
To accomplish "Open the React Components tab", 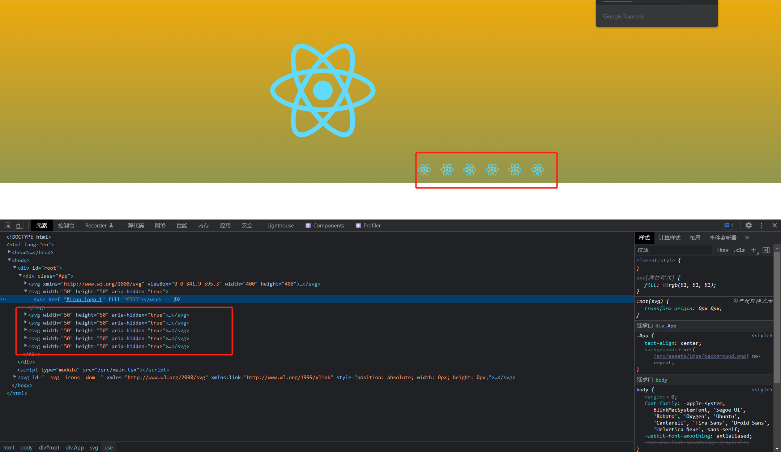I will (x=325, y=226).
